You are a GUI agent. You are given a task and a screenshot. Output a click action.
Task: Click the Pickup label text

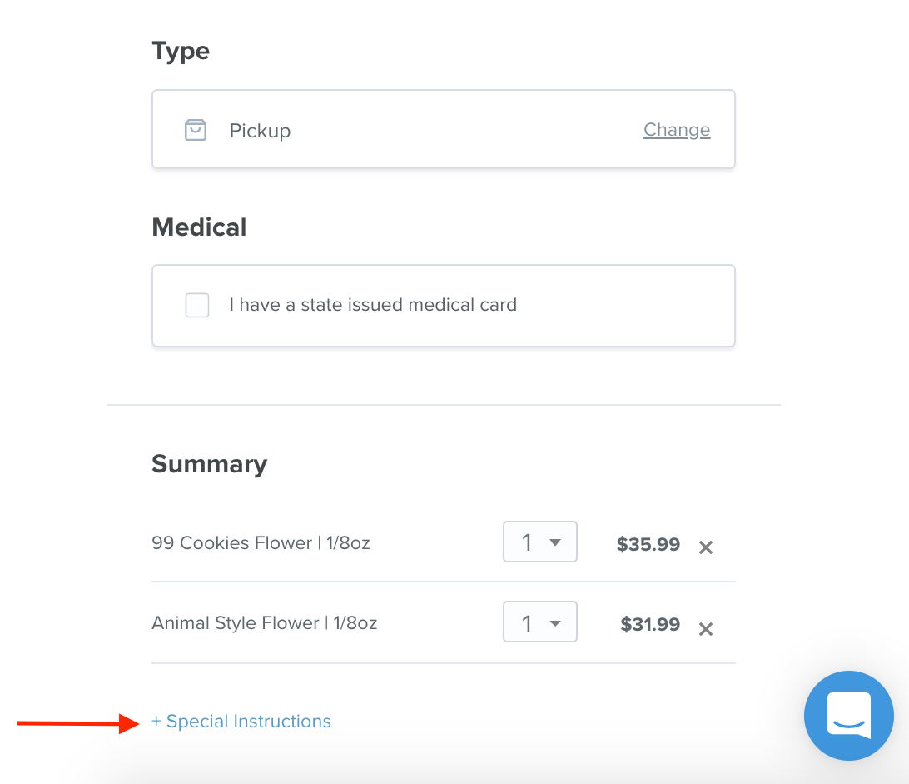(260, 131)
